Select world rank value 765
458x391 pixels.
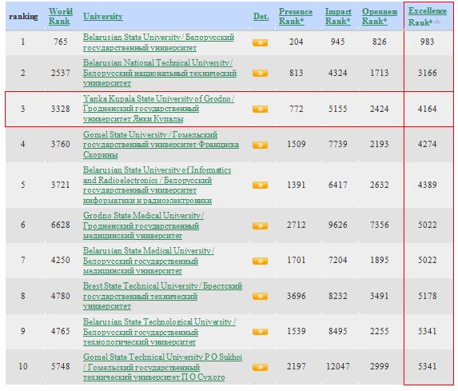[61, 42]
